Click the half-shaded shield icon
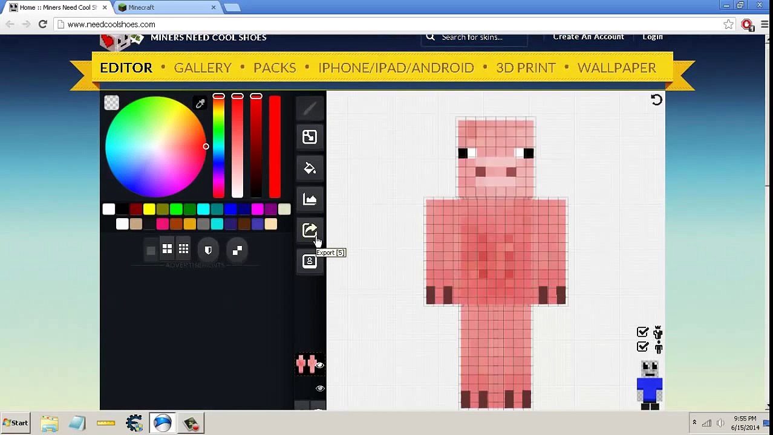Image resolution: width=773 pixels, height=435 pixels. click(208, 250)
